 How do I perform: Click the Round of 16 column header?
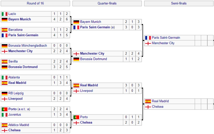point(35,3)
